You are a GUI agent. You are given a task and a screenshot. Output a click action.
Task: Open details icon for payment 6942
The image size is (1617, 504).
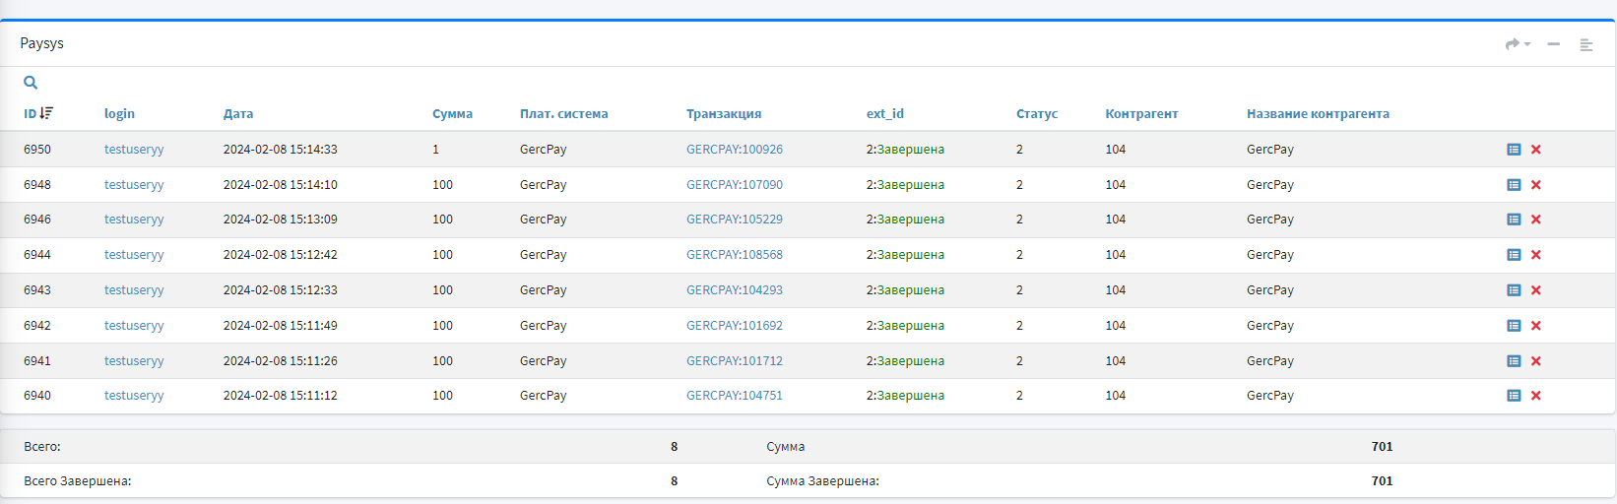pos(1514,326)
